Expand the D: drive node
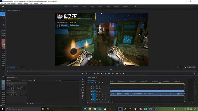 click(x=9, y=89)
